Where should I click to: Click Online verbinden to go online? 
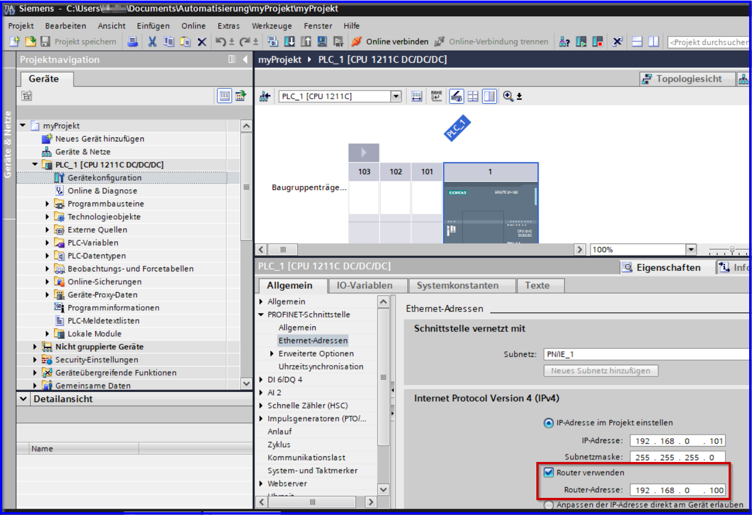tap(390, 42)
